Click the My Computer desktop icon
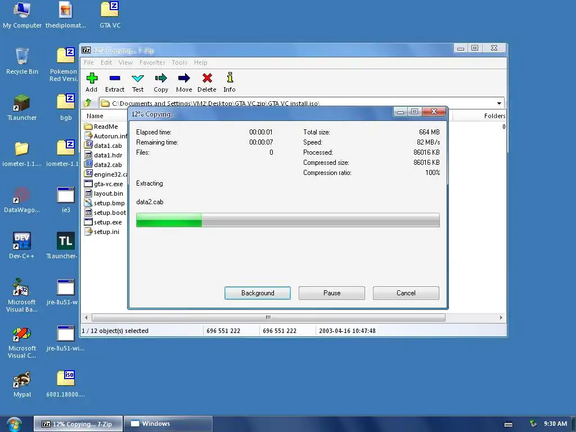576x432 pixels. pos(22,15)
